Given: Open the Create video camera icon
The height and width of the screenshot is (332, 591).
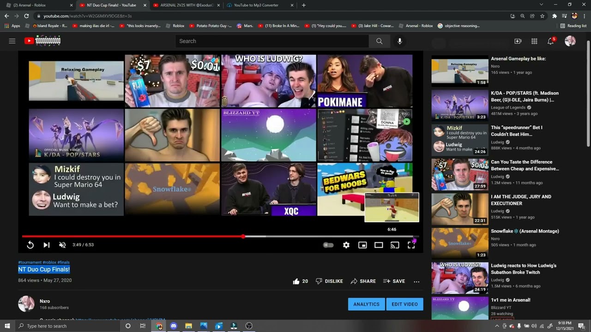Looking at the screenshot, I should click(518, 41).
